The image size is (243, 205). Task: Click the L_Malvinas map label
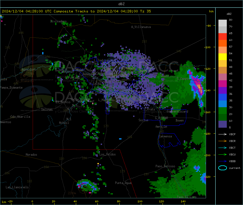tap(106, 100)
